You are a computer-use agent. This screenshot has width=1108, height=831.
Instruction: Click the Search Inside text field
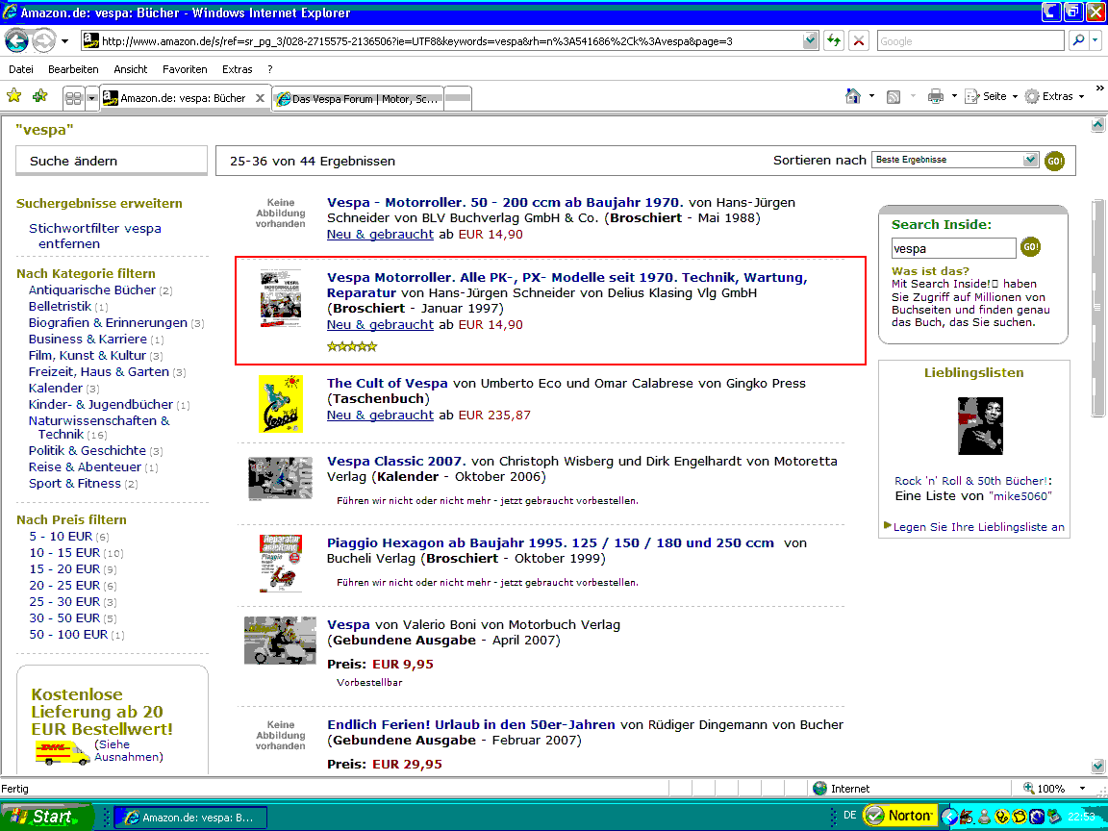pyautogui.click(x=952, y=248)
